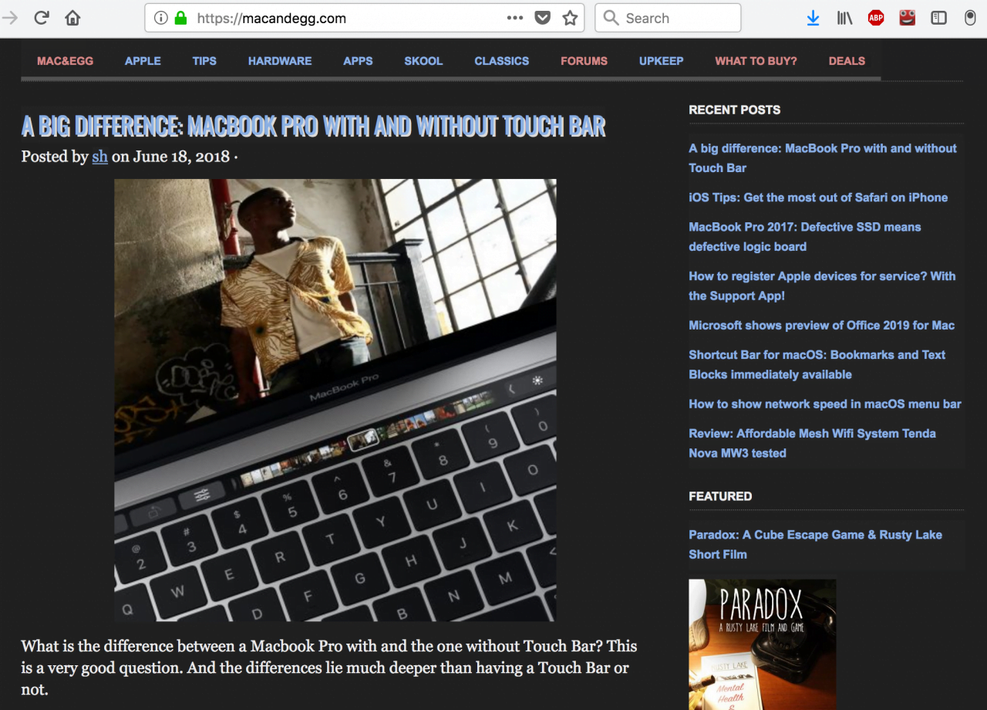Go to FORUMS section
The height and width of the screenshot is (710, 987).
[x=584, y=61]
